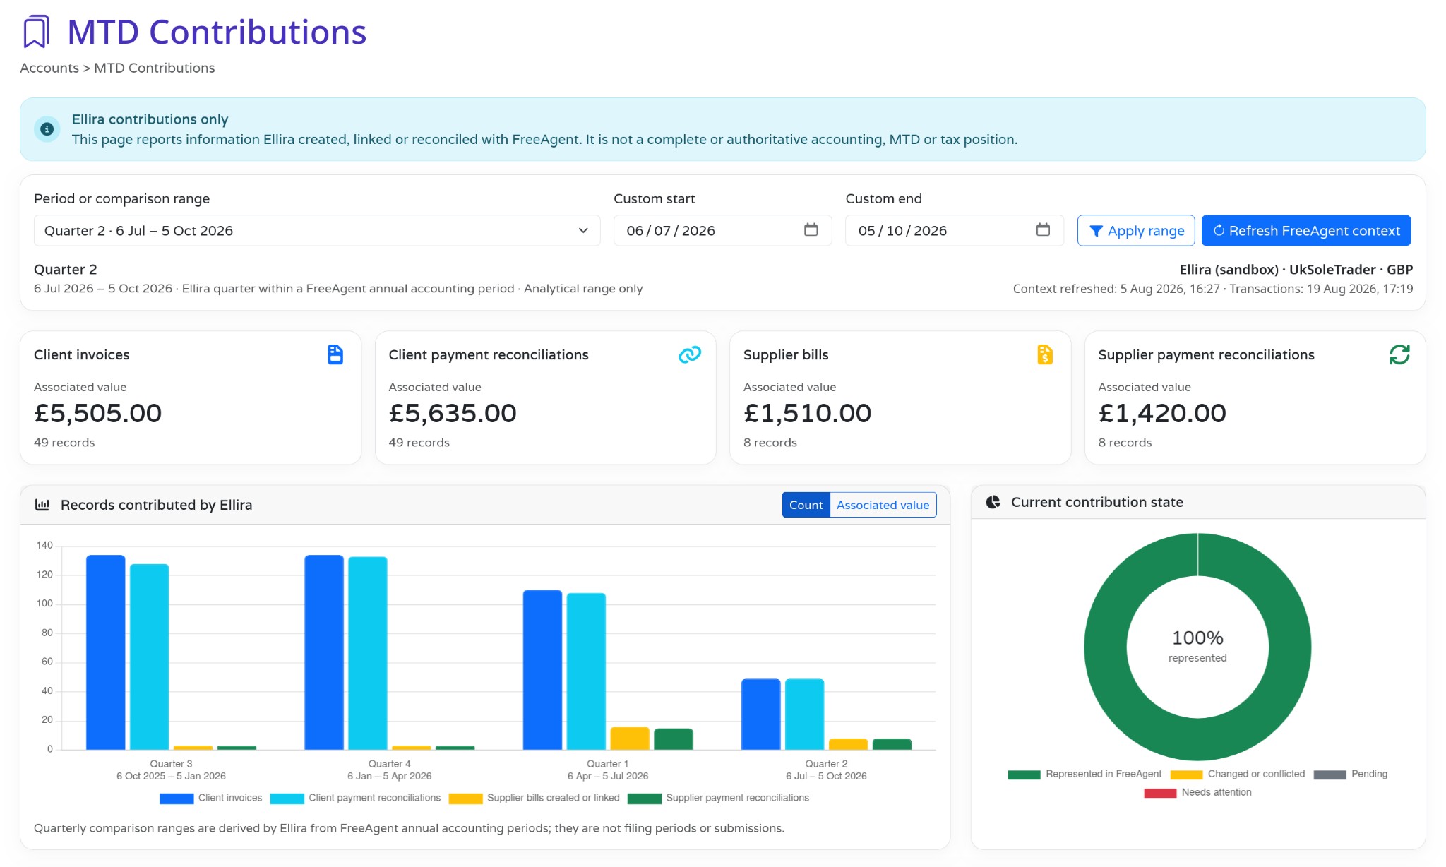The width and height of the screenshot is (1446, 867).
Task: Click the Quarter 2 Supplier payment reconciliations bar
Action: click(892, 744)
